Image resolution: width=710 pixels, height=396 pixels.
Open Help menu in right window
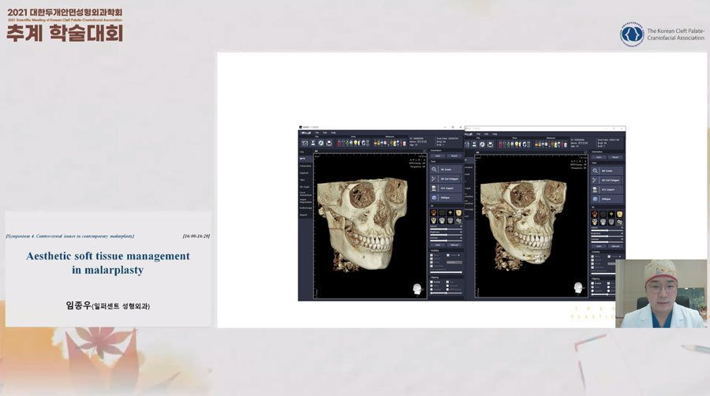click(495, 134)
